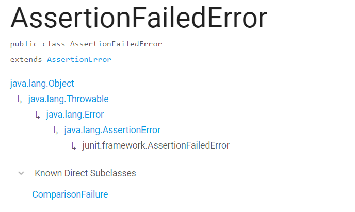This screenshot has width=355, height=212.
Task: Click the large AssertionFailedError page heading
Action: tap(138, 19)
